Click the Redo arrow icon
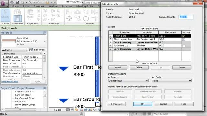 pyautogui.click(x=38, y=2)
